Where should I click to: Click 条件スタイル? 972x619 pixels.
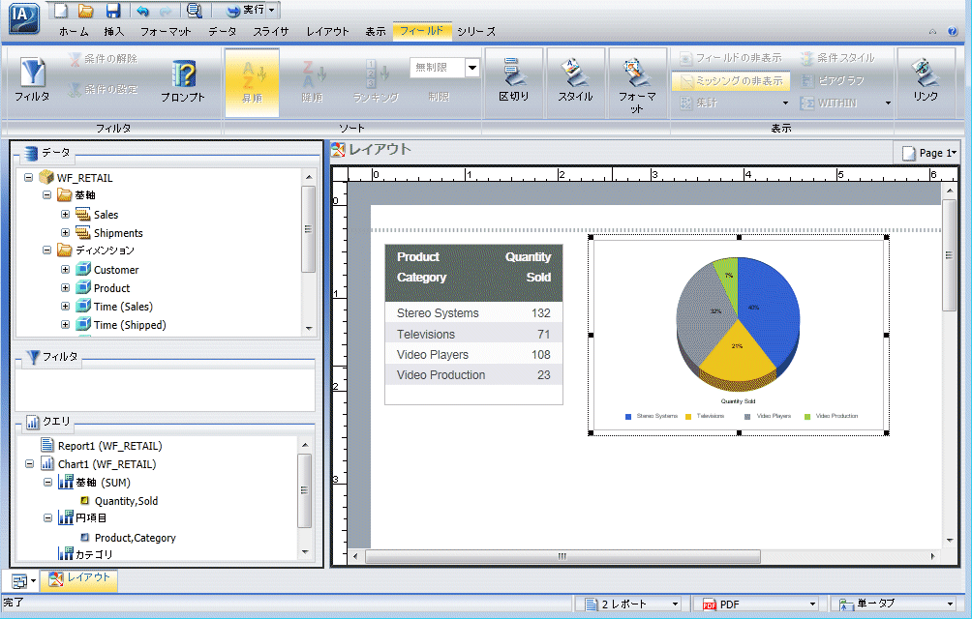tap(837, 58)
